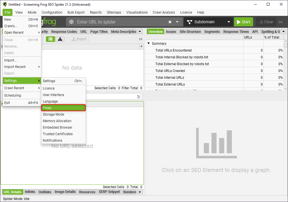Open the View menu
288x202 pixels.
[x=19, y=12]
